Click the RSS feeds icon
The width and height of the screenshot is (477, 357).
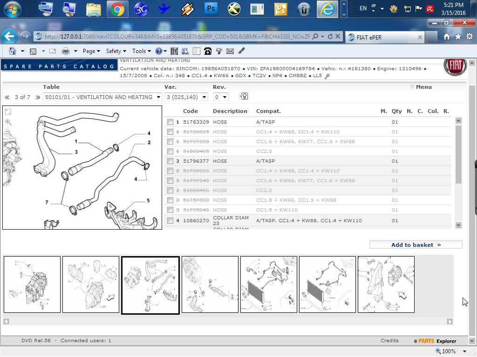pos(33,51)
